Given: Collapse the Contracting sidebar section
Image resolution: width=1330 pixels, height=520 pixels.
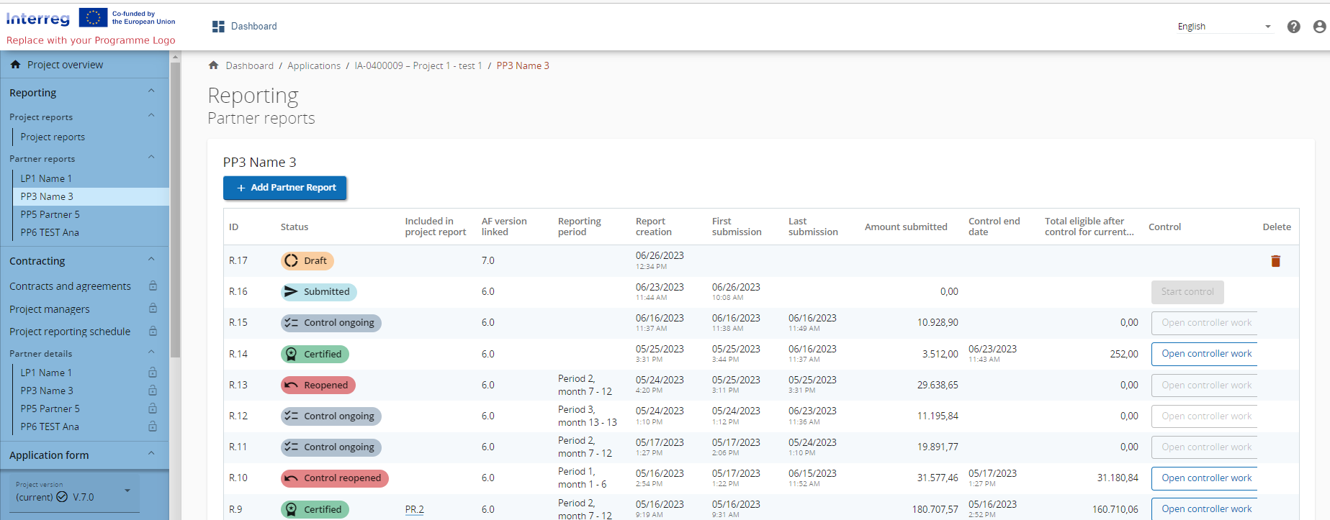Looking at the screenshot, I should pyautogui.click(x=151, y=260).
